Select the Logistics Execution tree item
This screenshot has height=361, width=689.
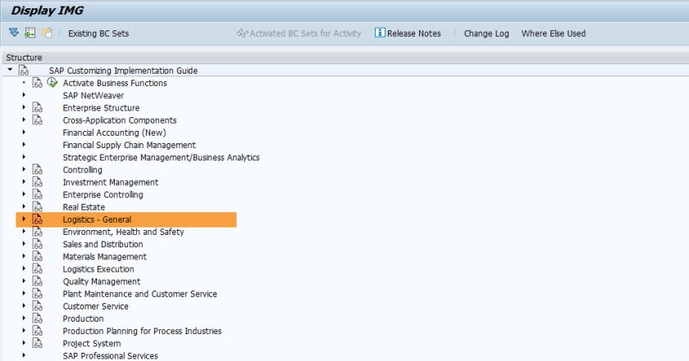click(x=98, y=269)
